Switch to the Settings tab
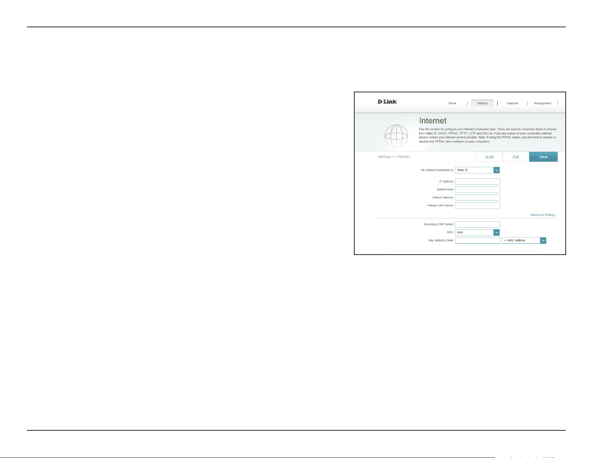 point(482,103)
